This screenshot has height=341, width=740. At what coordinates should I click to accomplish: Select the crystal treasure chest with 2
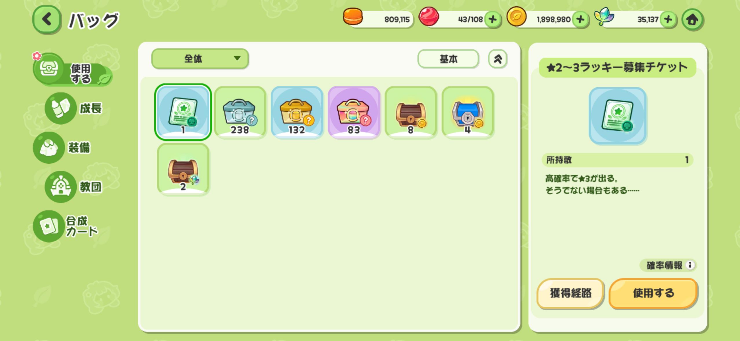click(x=183, y=169)
